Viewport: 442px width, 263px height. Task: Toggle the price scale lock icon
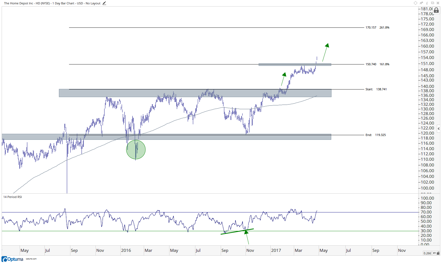436,10
